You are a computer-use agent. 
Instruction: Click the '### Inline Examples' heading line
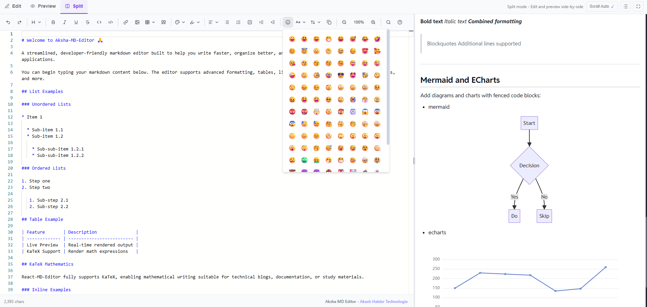[x=46, y=290]
